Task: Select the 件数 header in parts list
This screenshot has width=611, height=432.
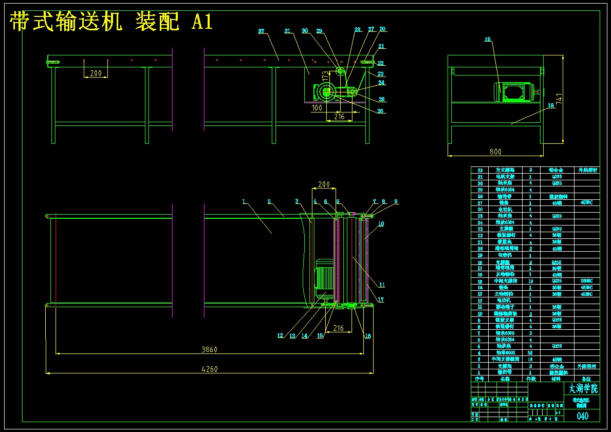Action: click(531, 379)
